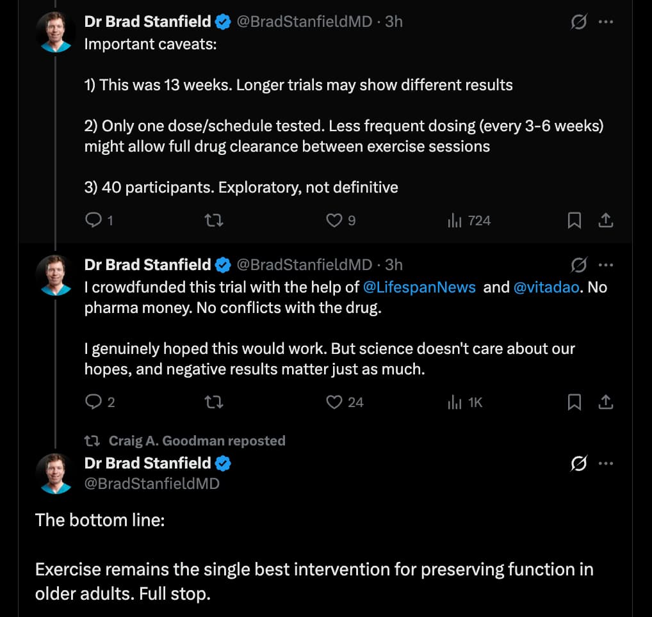Share the important caveats tweet
Viewport: 652px width, 617px height.
(605, 220)
